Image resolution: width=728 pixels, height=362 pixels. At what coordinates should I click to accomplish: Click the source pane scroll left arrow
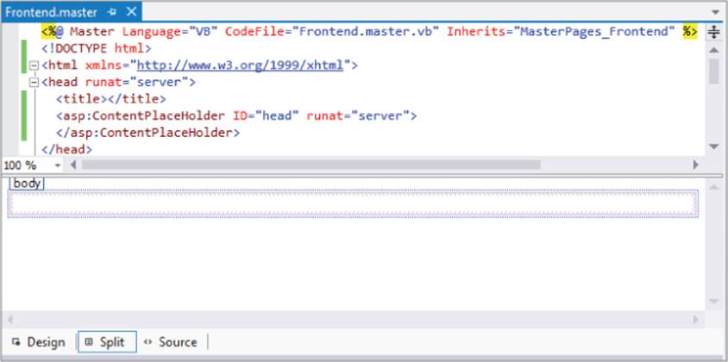(73, 165)
